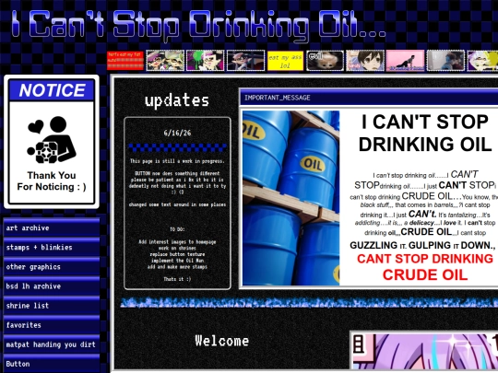
Task: Click 'Thats it :)' line in updates
Action: (177, 279)
